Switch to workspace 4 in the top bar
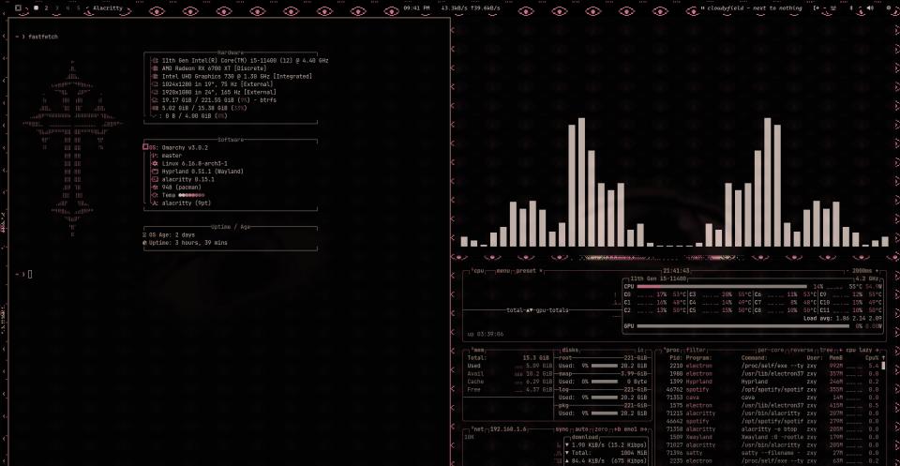This screenshot has width=900, height=466. tap(67, 8)
